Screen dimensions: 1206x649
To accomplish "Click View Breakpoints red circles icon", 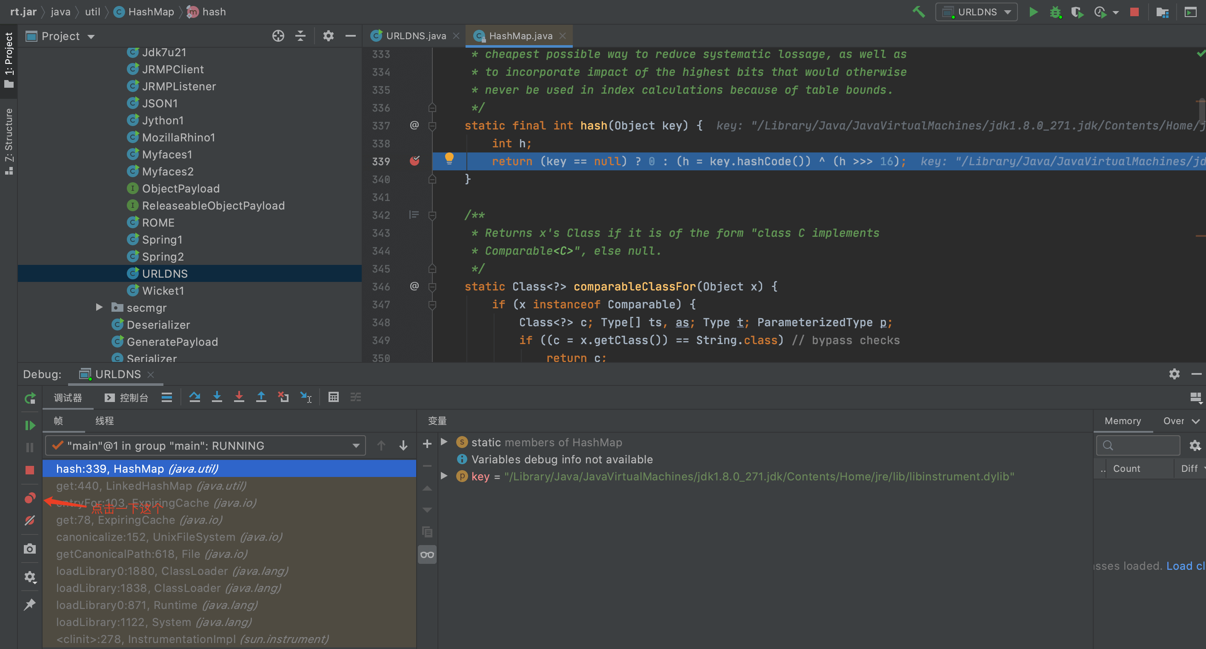I will click(x=30, y=498).
